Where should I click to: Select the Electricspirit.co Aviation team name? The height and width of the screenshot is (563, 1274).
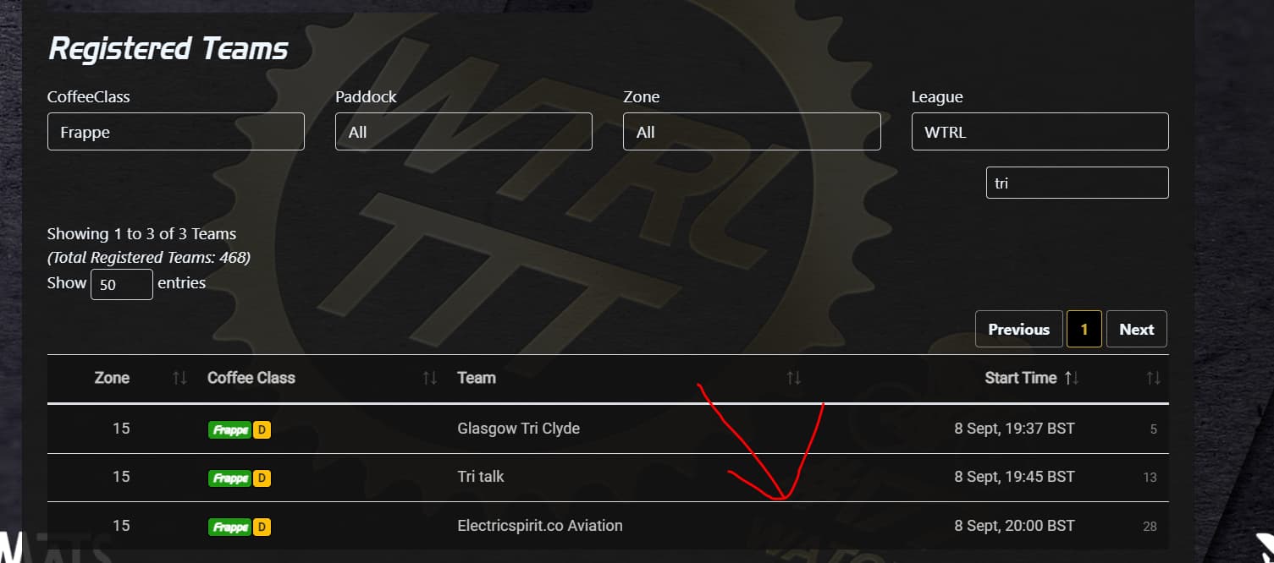[539, 526]
